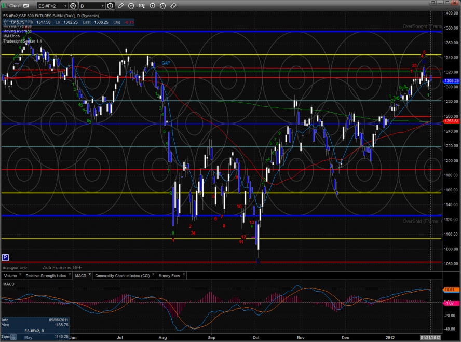
Task: Click the lock icon in the cursor data window
Action: (x=13, y=337)
